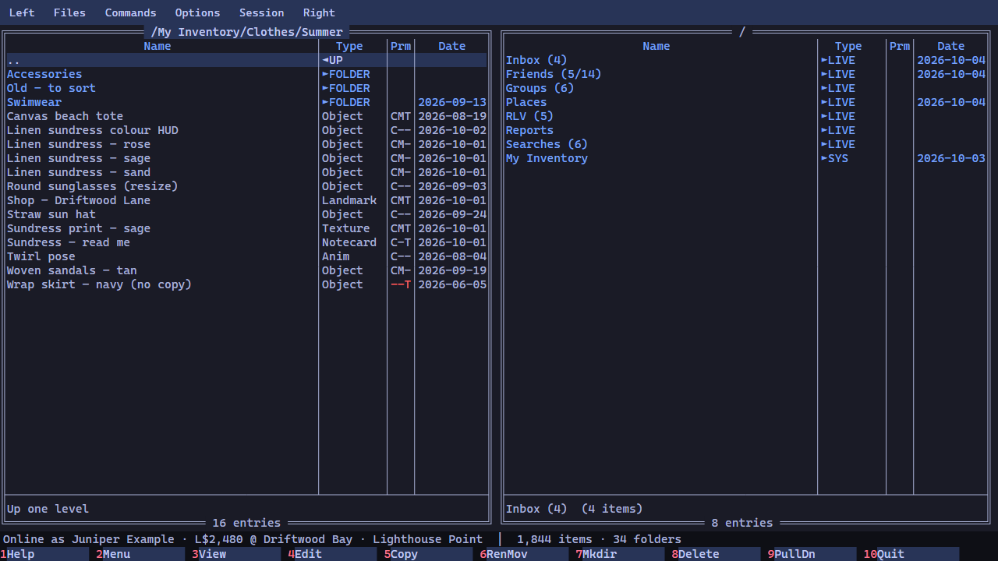Open the 'Old – to sort' folder

(246, 88)
